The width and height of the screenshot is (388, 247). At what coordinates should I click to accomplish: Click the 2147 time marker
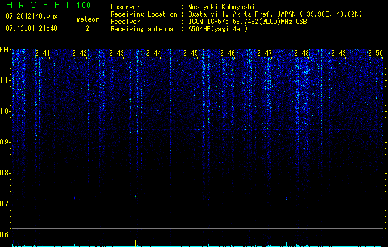[265, 53]
